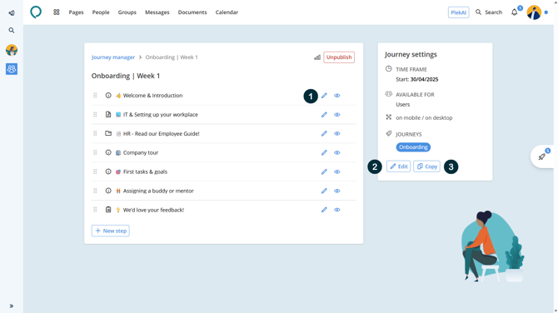Select the Company tour step title
Viewport: 558px width, 313px height.
(141, 152)
